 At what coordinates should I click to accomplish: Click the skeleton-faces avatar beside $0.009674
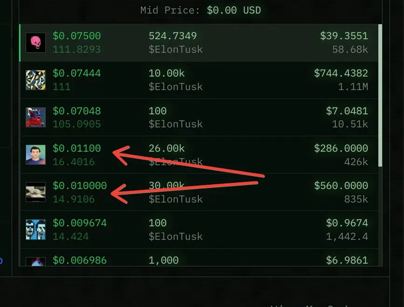coord(36,229)
